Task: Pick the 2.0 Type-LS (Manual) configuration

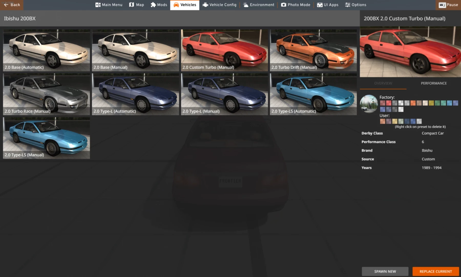Action: tap(46, 138)
